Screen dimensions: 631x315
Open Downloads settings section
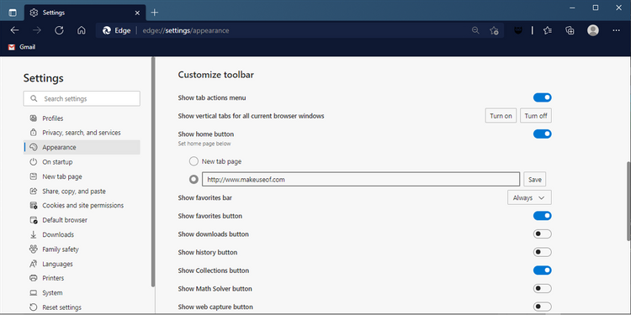click(82, 234)
